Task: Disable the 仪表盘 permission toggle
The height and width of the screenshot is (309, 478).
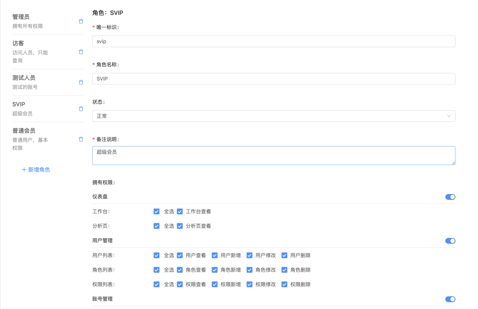Action: pyautogui.click(x=450, y=197)
